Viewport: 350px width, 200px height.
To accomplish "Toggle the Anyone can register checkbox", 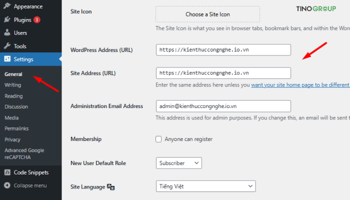I will (x=158, y=139).
